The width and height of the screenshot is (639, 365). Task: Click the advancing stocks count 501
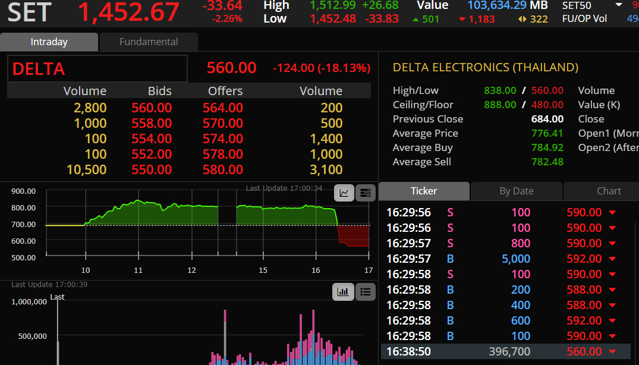point(430,19)
